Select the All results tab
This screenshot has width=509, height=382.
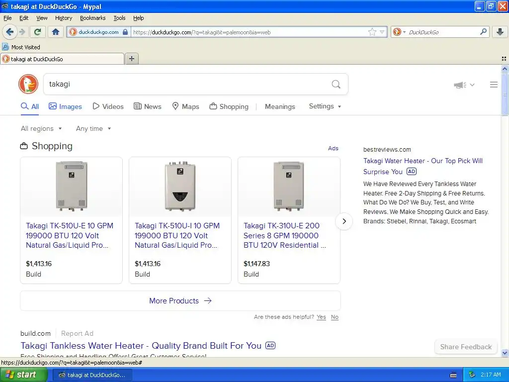(x=30, y=106)
